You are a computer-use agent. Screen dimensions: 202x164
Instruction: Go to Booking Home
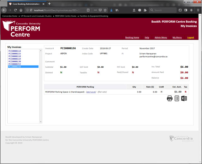[x=132, y=37]
